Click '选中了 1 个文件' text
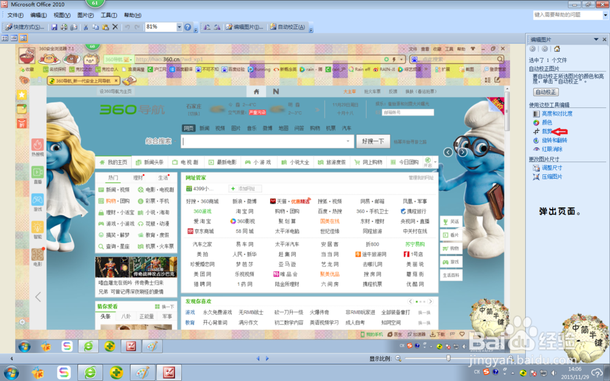 pyautogui.click(x=548, y=60)
